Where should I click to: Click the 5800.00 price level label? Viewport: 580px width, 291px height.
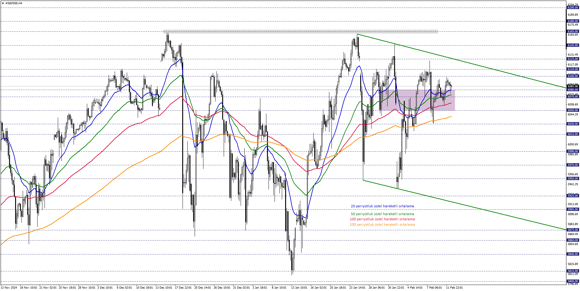[573, 281]
